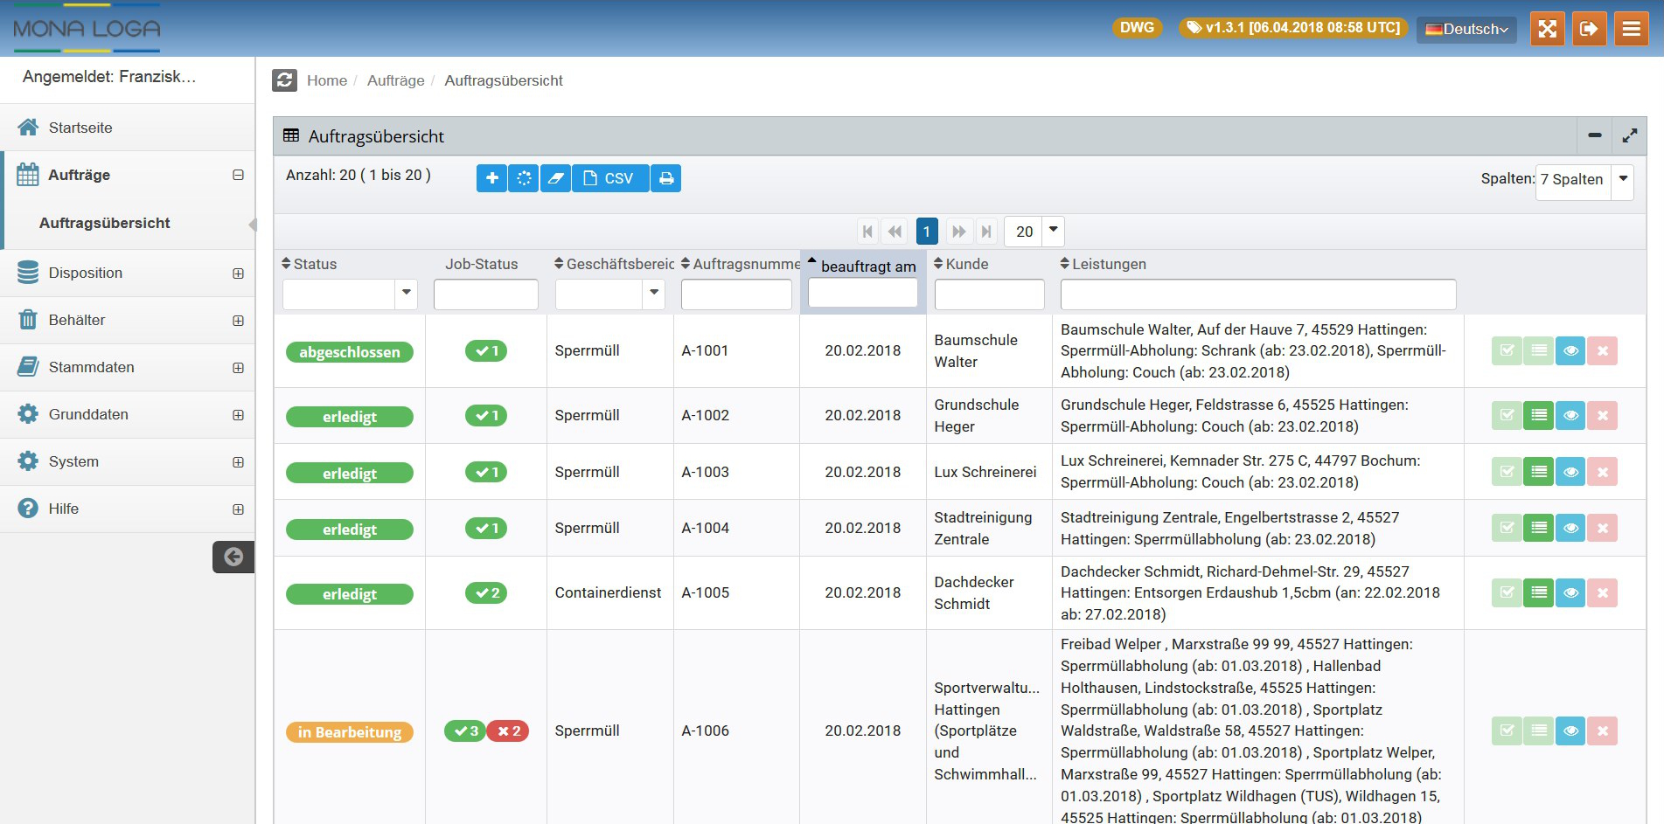
Task: Sort by the beauftragt am column
Action: [x=862, y=266]
